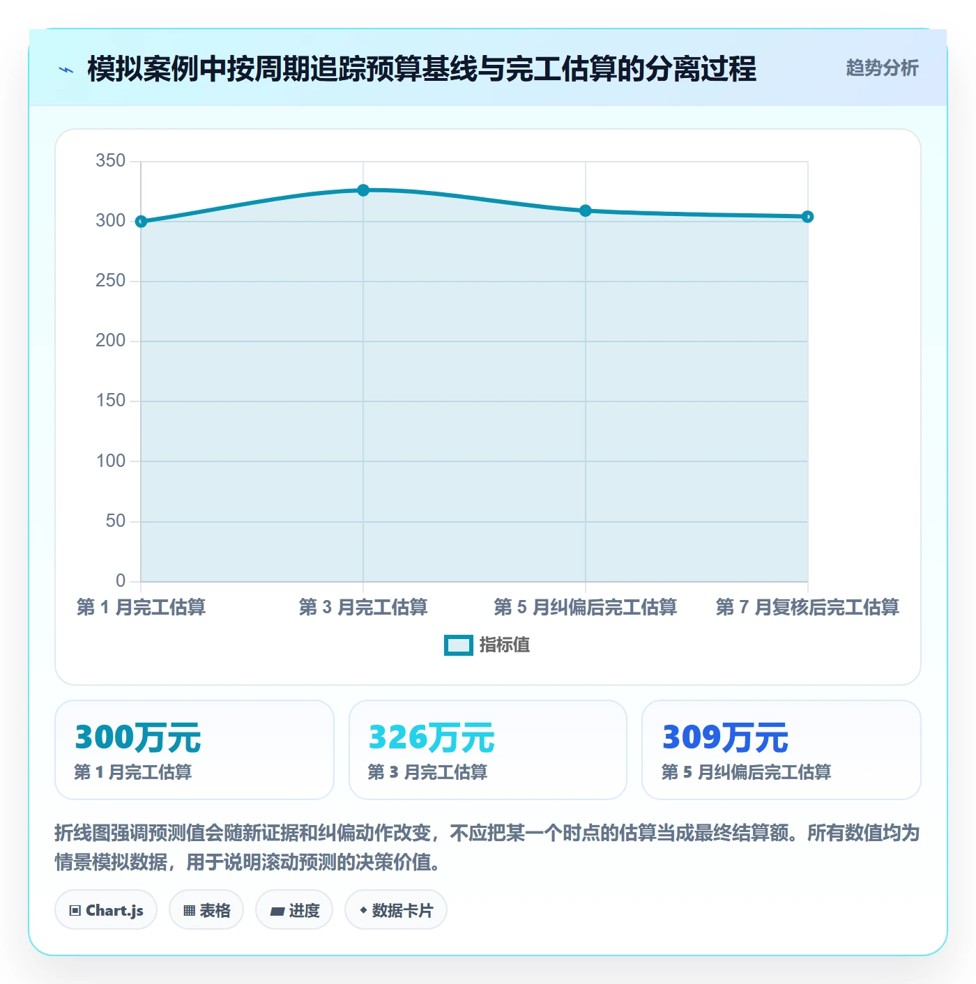
Task: Click the y-axis value 100
Action: (110, 461)
